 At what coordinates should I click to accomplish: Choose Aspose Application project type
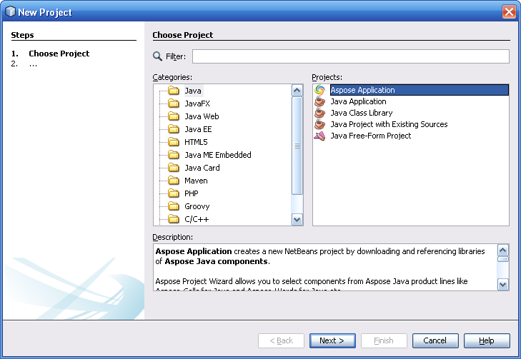tap(420, 90)
